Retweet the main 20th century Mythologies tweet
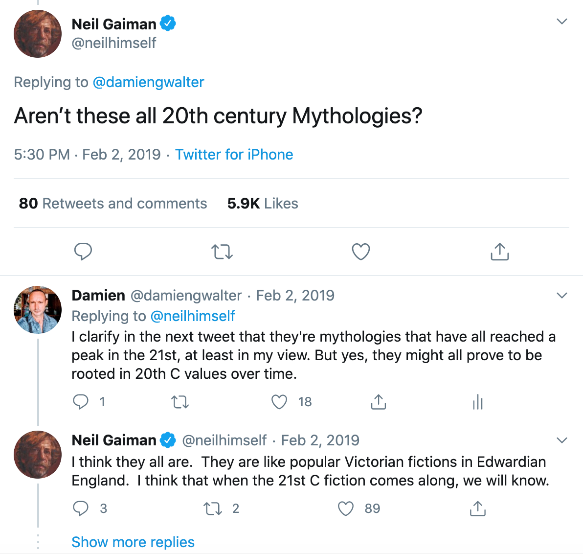 tap(222, 252)
